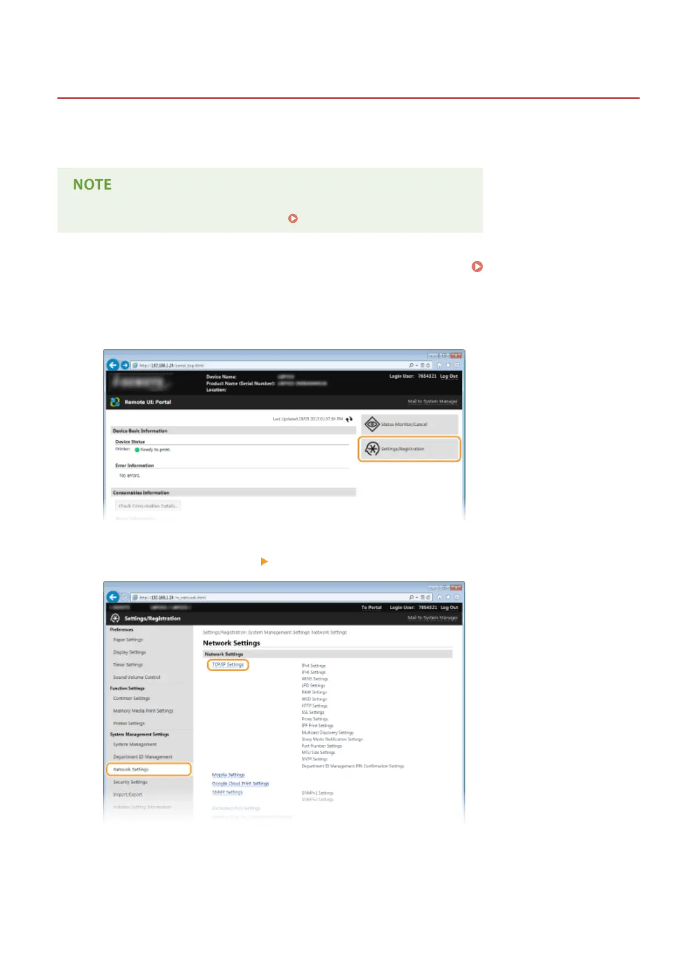Select Network Settings in the sidebar

tap(149, 769)
